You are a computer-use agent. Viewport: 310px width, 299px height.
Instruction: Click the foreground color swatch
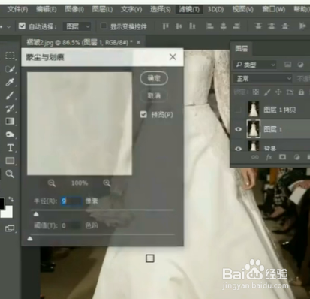[2, 204]
